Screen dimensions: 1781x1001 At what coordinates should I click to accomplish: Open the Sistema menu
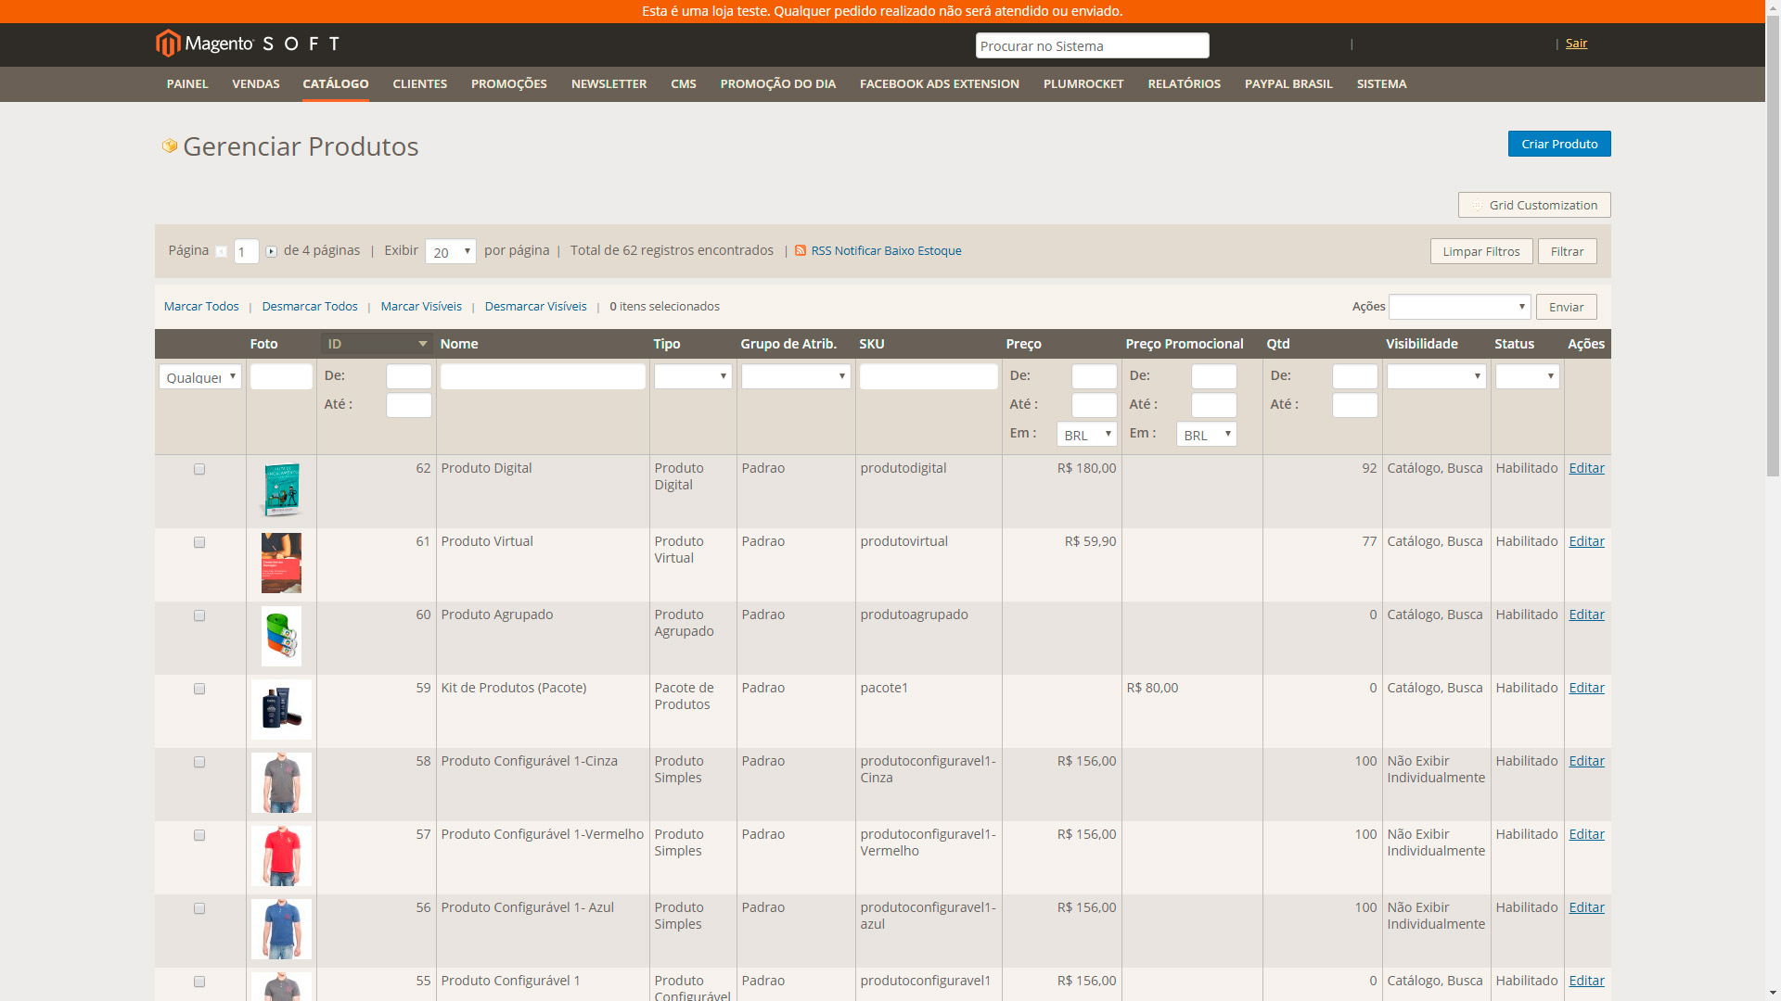click(1382, 83)
